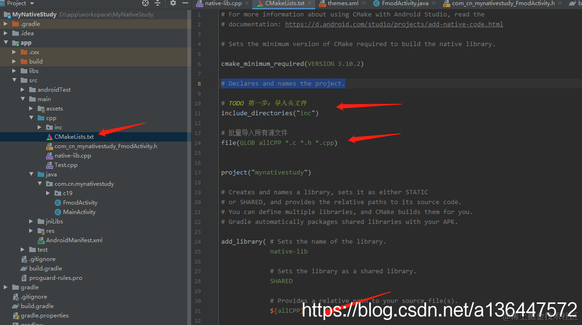Collapse the app module node
This screenshot has width=582, height=325.
pos(6,43)
